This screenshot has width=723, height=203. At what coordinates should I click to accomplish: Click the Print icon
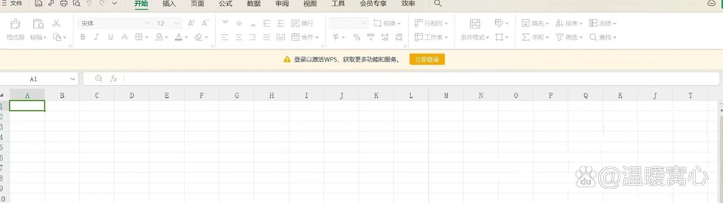(64, 3)
